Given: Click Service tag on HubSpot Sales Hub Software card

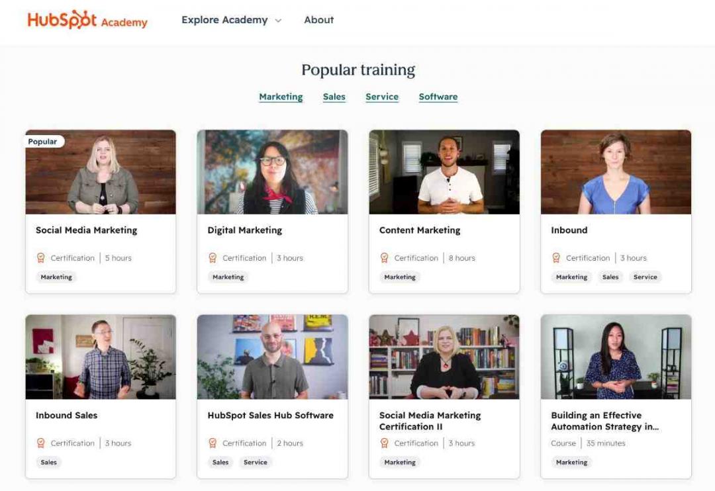Looking at the screenshot, I should (256, 462).
